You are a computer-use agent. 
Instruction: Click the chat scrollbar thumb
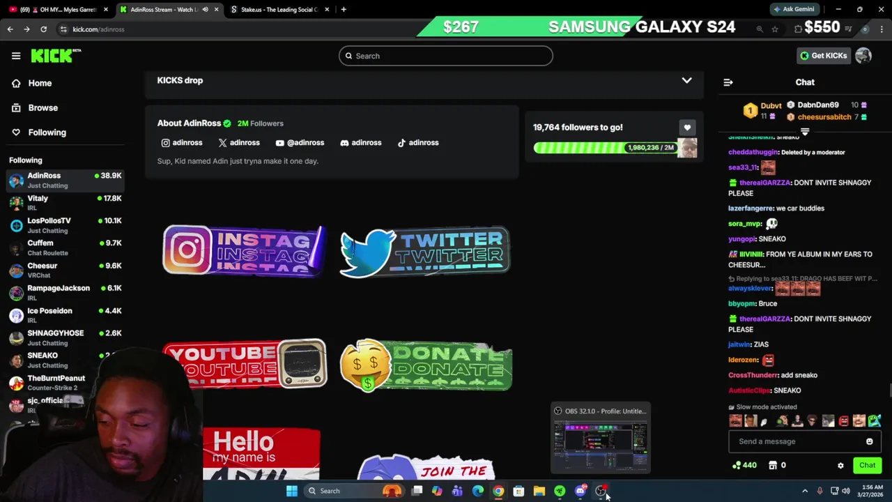[889, 390]
